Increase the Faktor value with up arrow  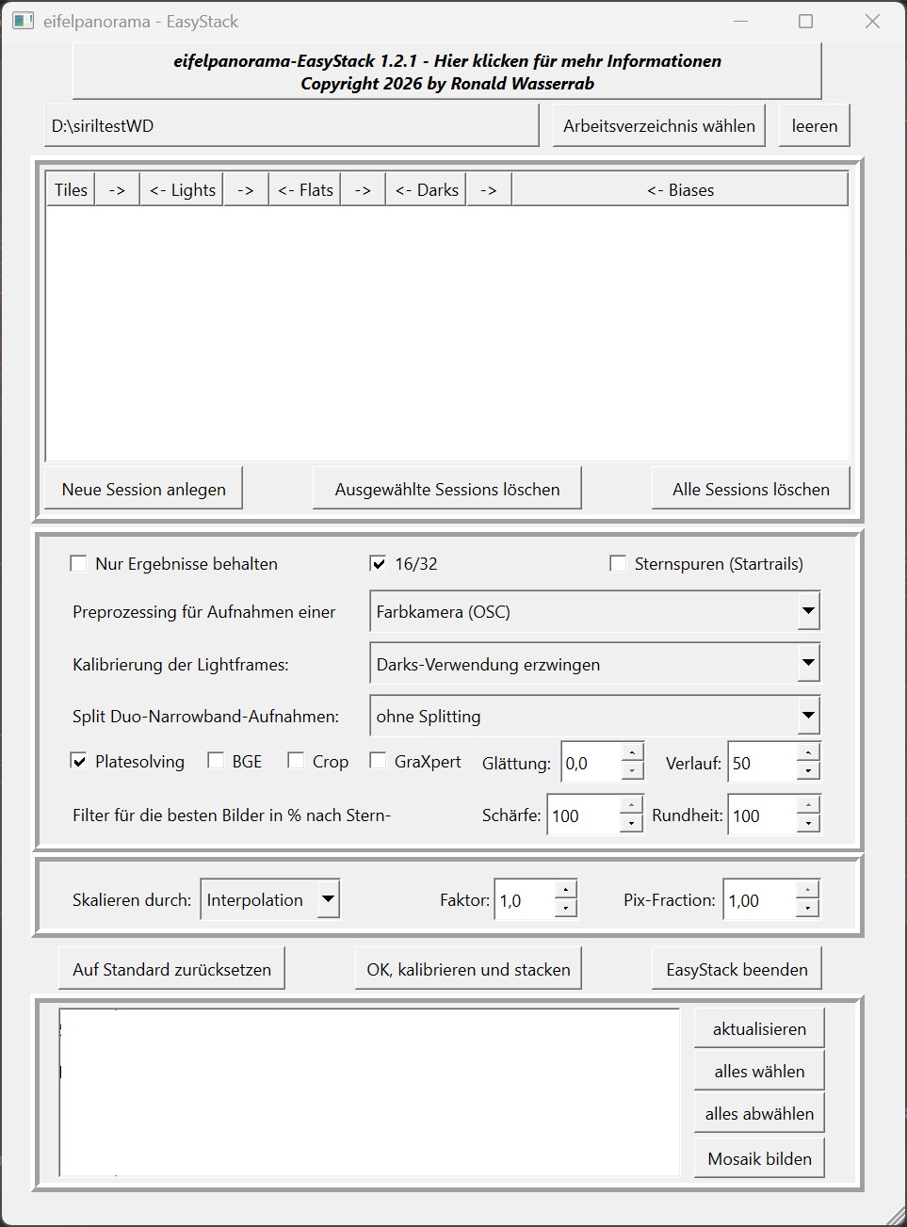point(565,890)
